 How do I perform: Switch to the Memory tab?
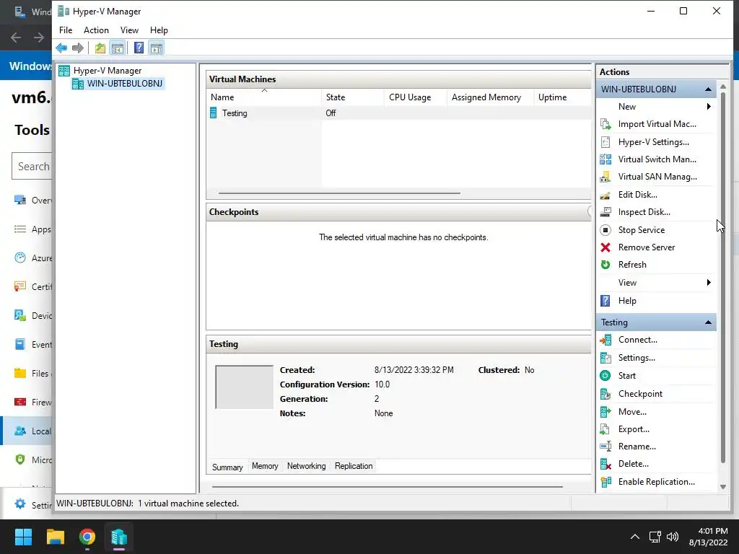(x=265, y=466)
